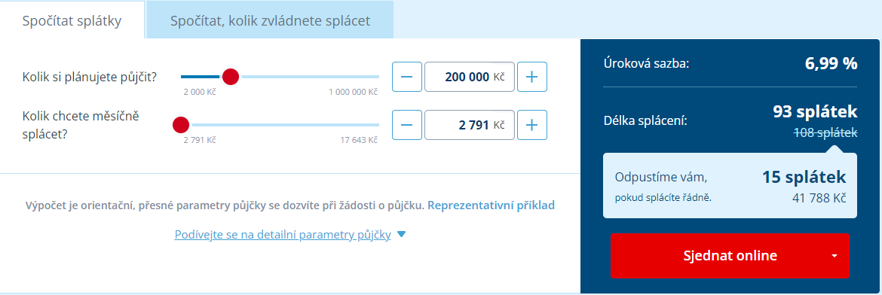Open dropdown arrow on Sjednat online
The width and height of the screenshot is (882, 295).
[835, 256]
